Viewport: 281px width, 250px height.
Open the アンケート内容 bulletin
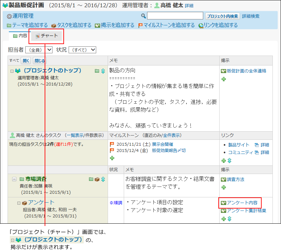point(242,203)
